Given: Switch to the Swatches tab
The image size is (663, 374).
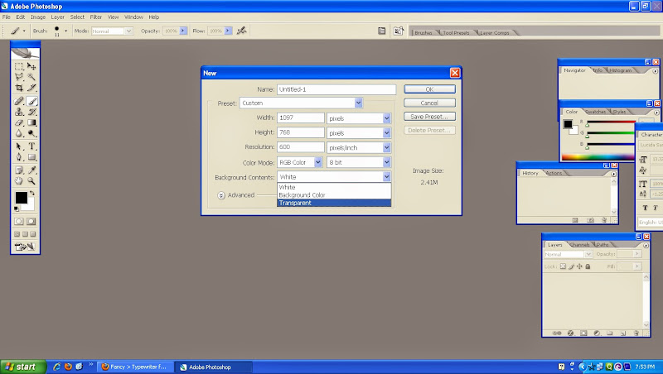Looking at the screenshot, I should coord(595,112).
